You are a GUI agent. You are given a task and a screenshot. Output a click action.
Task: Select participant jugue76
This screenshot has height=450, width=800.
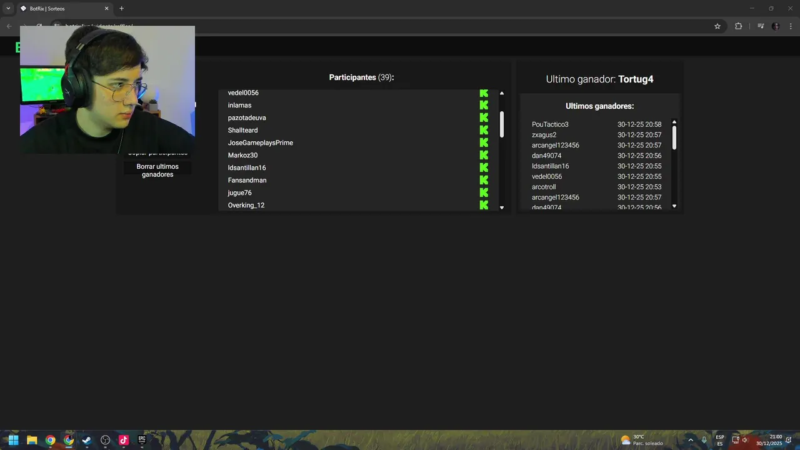239,192
